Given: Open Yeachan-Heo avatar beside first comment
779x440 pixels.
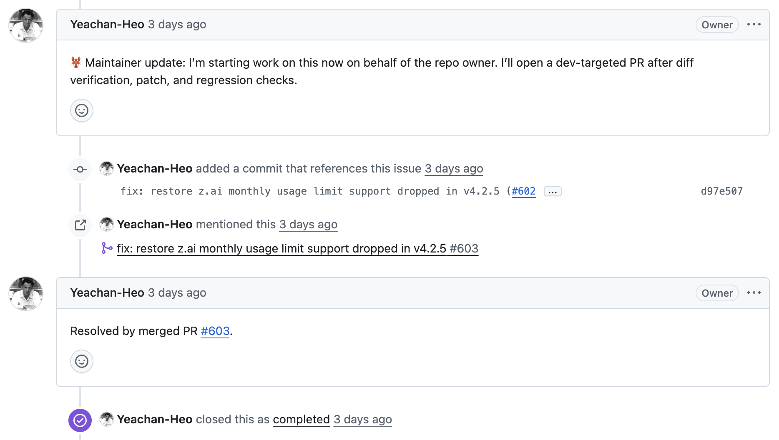Looking at the screenshot, I should click(26, 25).
